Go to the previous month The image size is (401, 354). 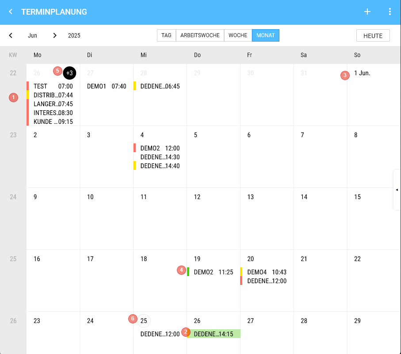pos(11,35)
